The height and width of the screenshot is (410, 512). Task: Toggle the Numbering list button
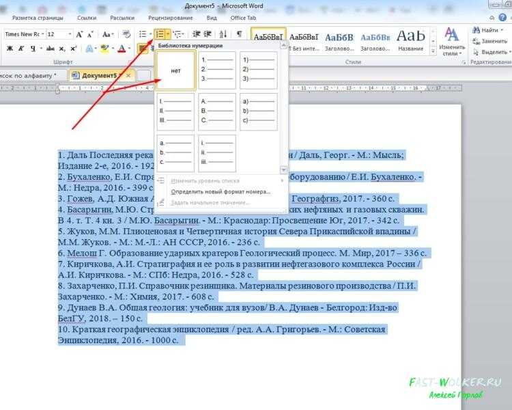tap(160, 34)
